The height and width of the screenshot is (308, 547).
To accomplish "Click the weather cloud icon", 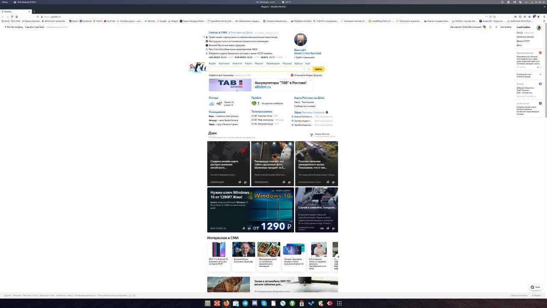I will (x=212, y=104).
